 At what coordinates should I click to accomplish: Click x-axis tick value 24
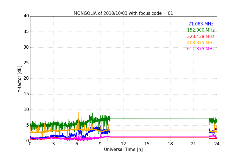pos(217,144)
